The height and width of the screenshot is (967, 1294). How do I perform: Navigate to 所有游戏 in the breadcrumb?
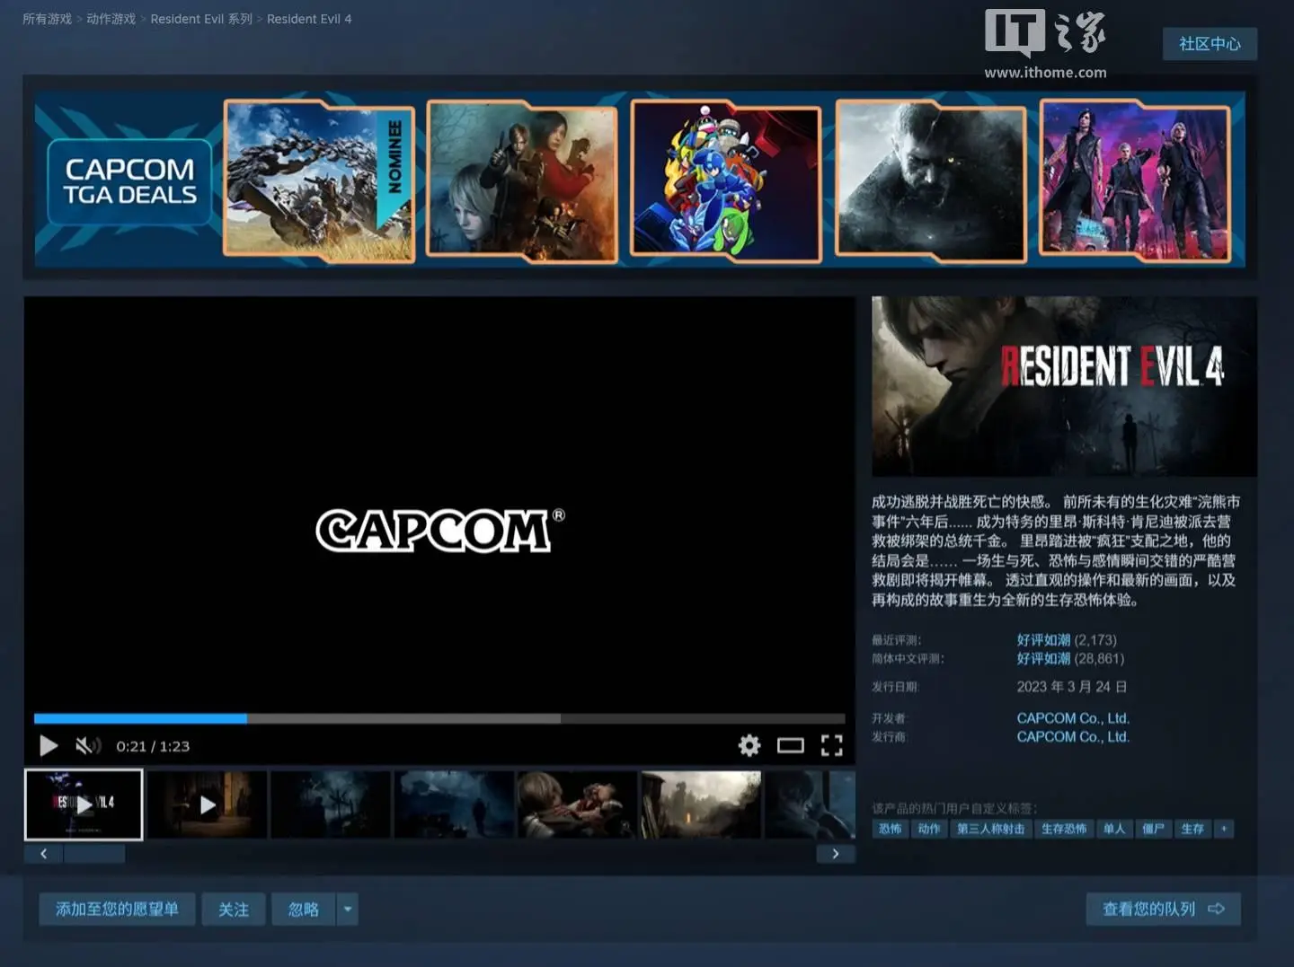[46, 18]
